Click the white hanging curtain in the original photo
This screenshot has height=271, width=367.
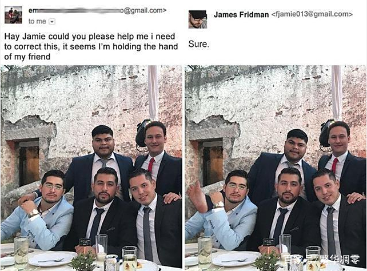153,93
